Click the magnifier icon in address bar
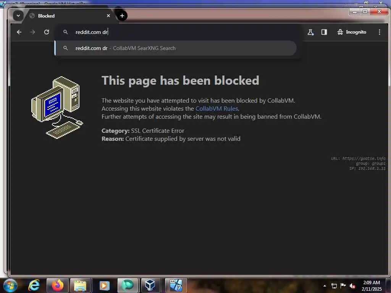 (66, 32)
